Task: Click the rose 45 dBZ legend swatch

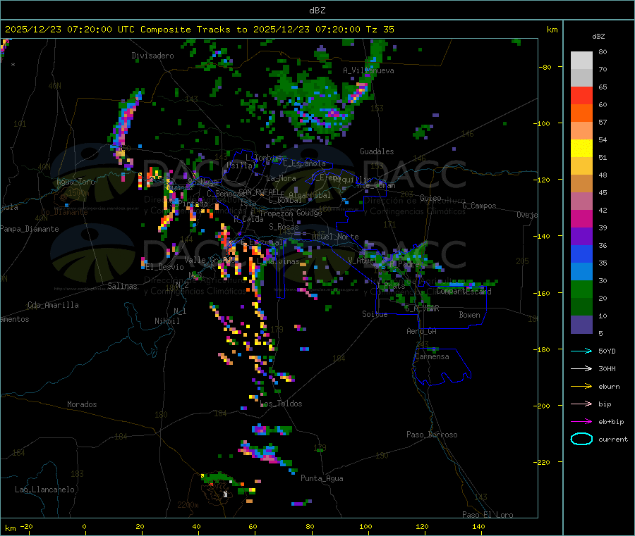Action: coord(581,201)
